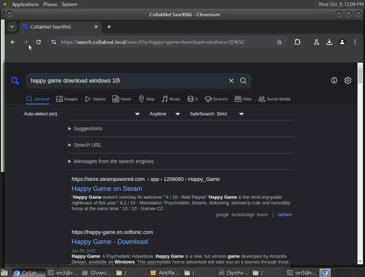Submit search with magnifier button
This screenshot has height=277, width=365.
click(x=243, y=81)
